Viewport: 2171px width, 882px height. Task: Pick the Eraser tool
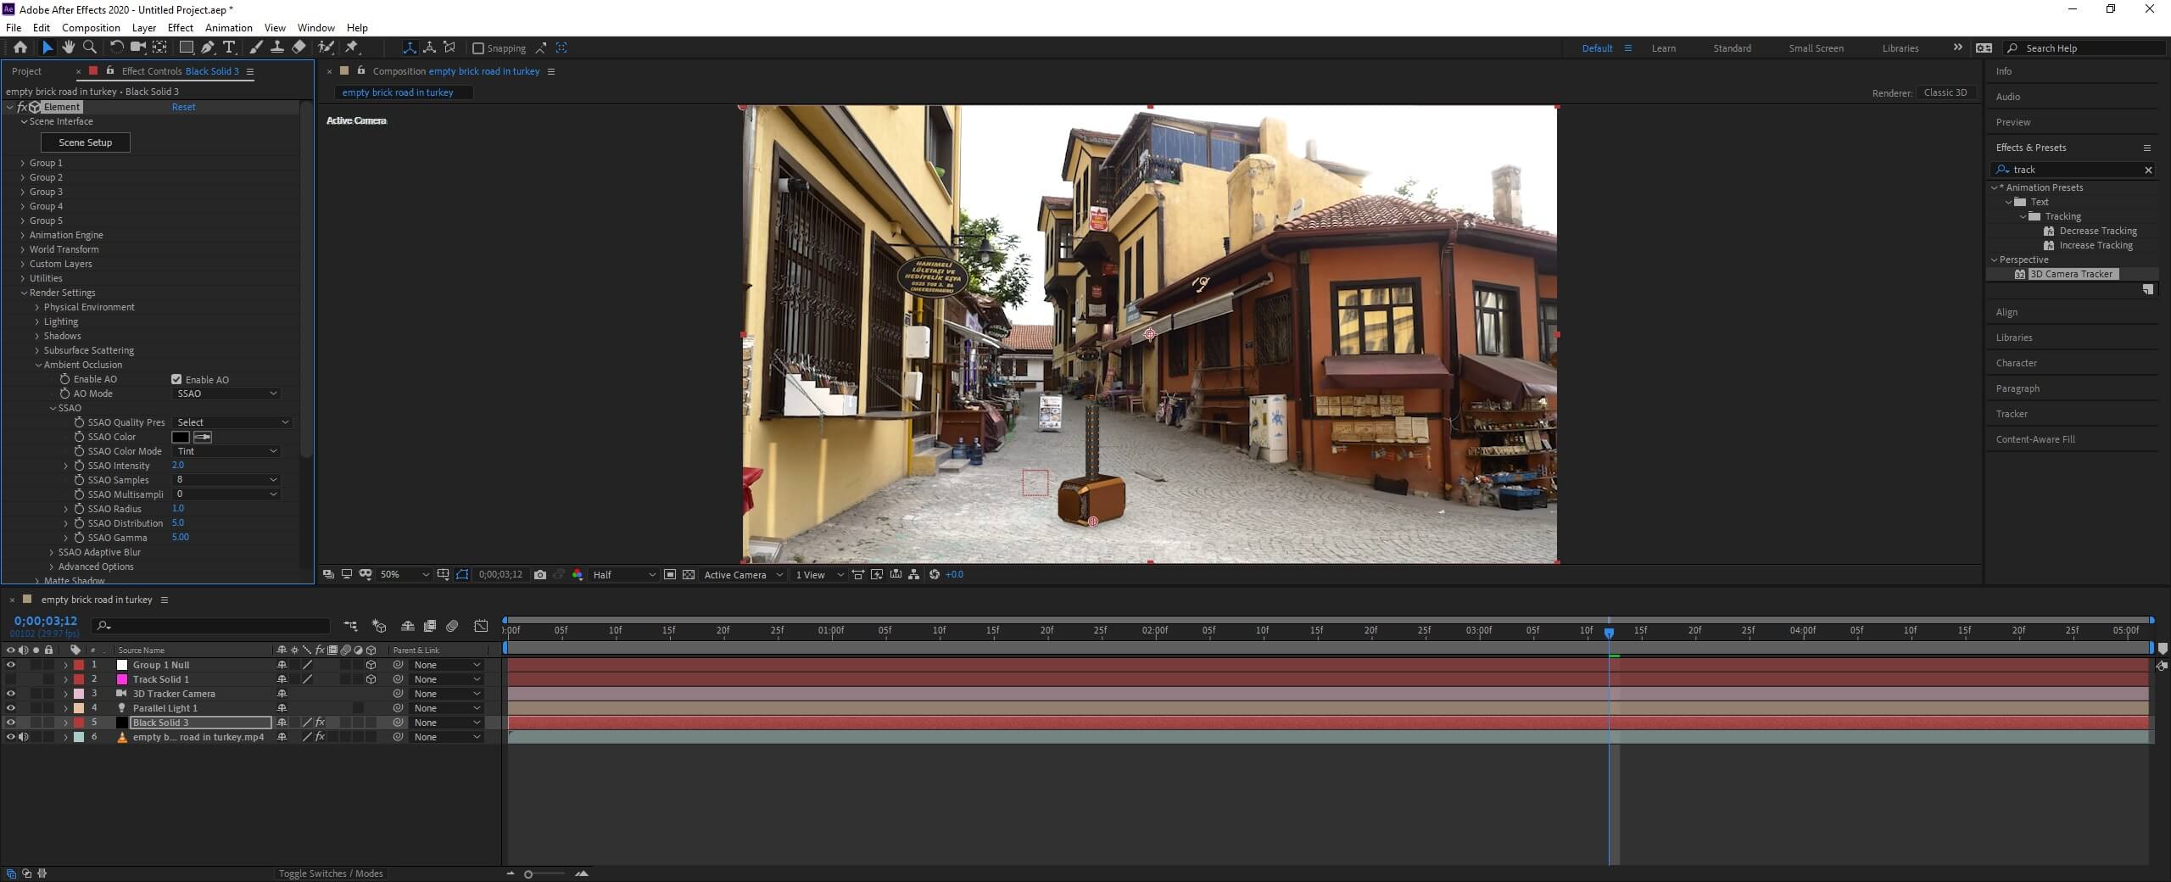point(299,47)
